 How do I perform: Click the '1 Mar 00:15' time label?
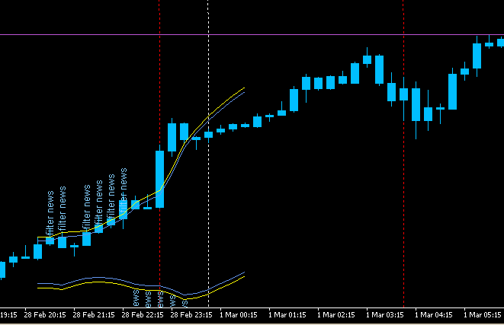pos(239,315)
